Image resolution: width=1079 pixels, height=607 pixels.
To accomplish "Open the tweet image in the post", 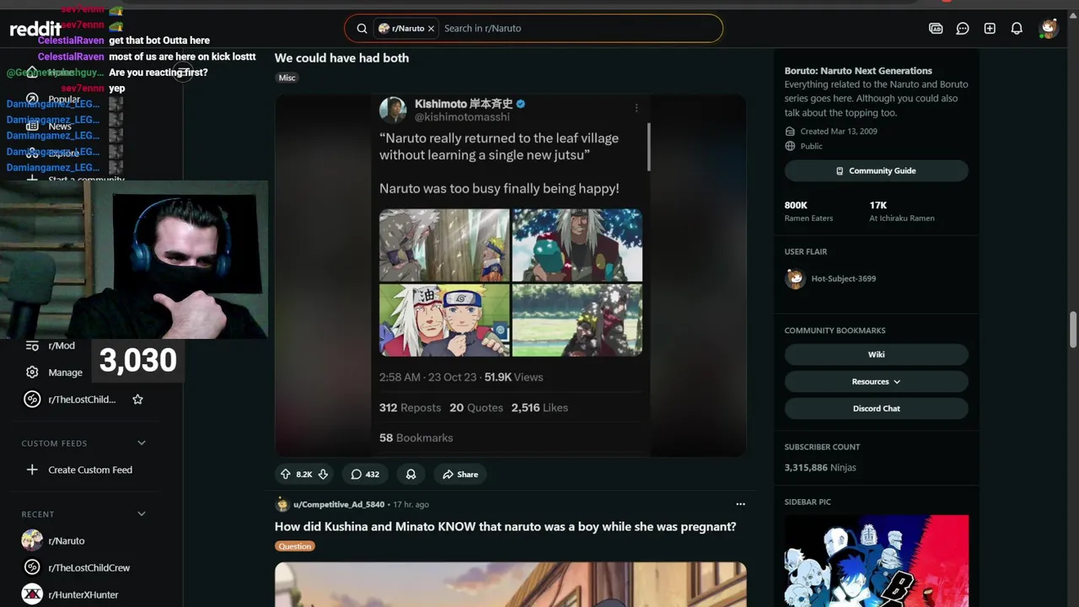I will [x=510, y=275].
